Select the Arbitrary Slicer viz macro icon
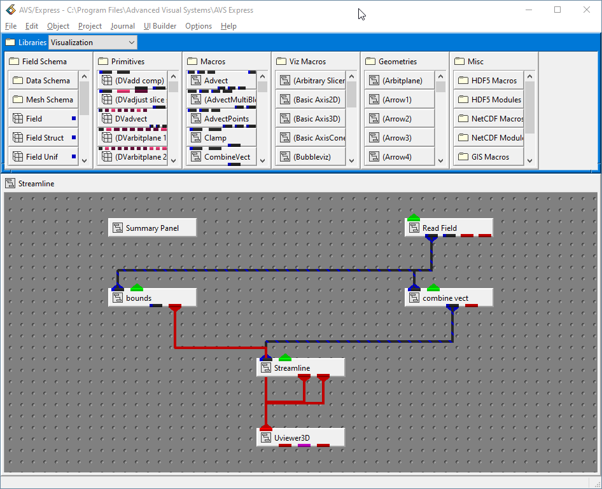 coord(285,81)
